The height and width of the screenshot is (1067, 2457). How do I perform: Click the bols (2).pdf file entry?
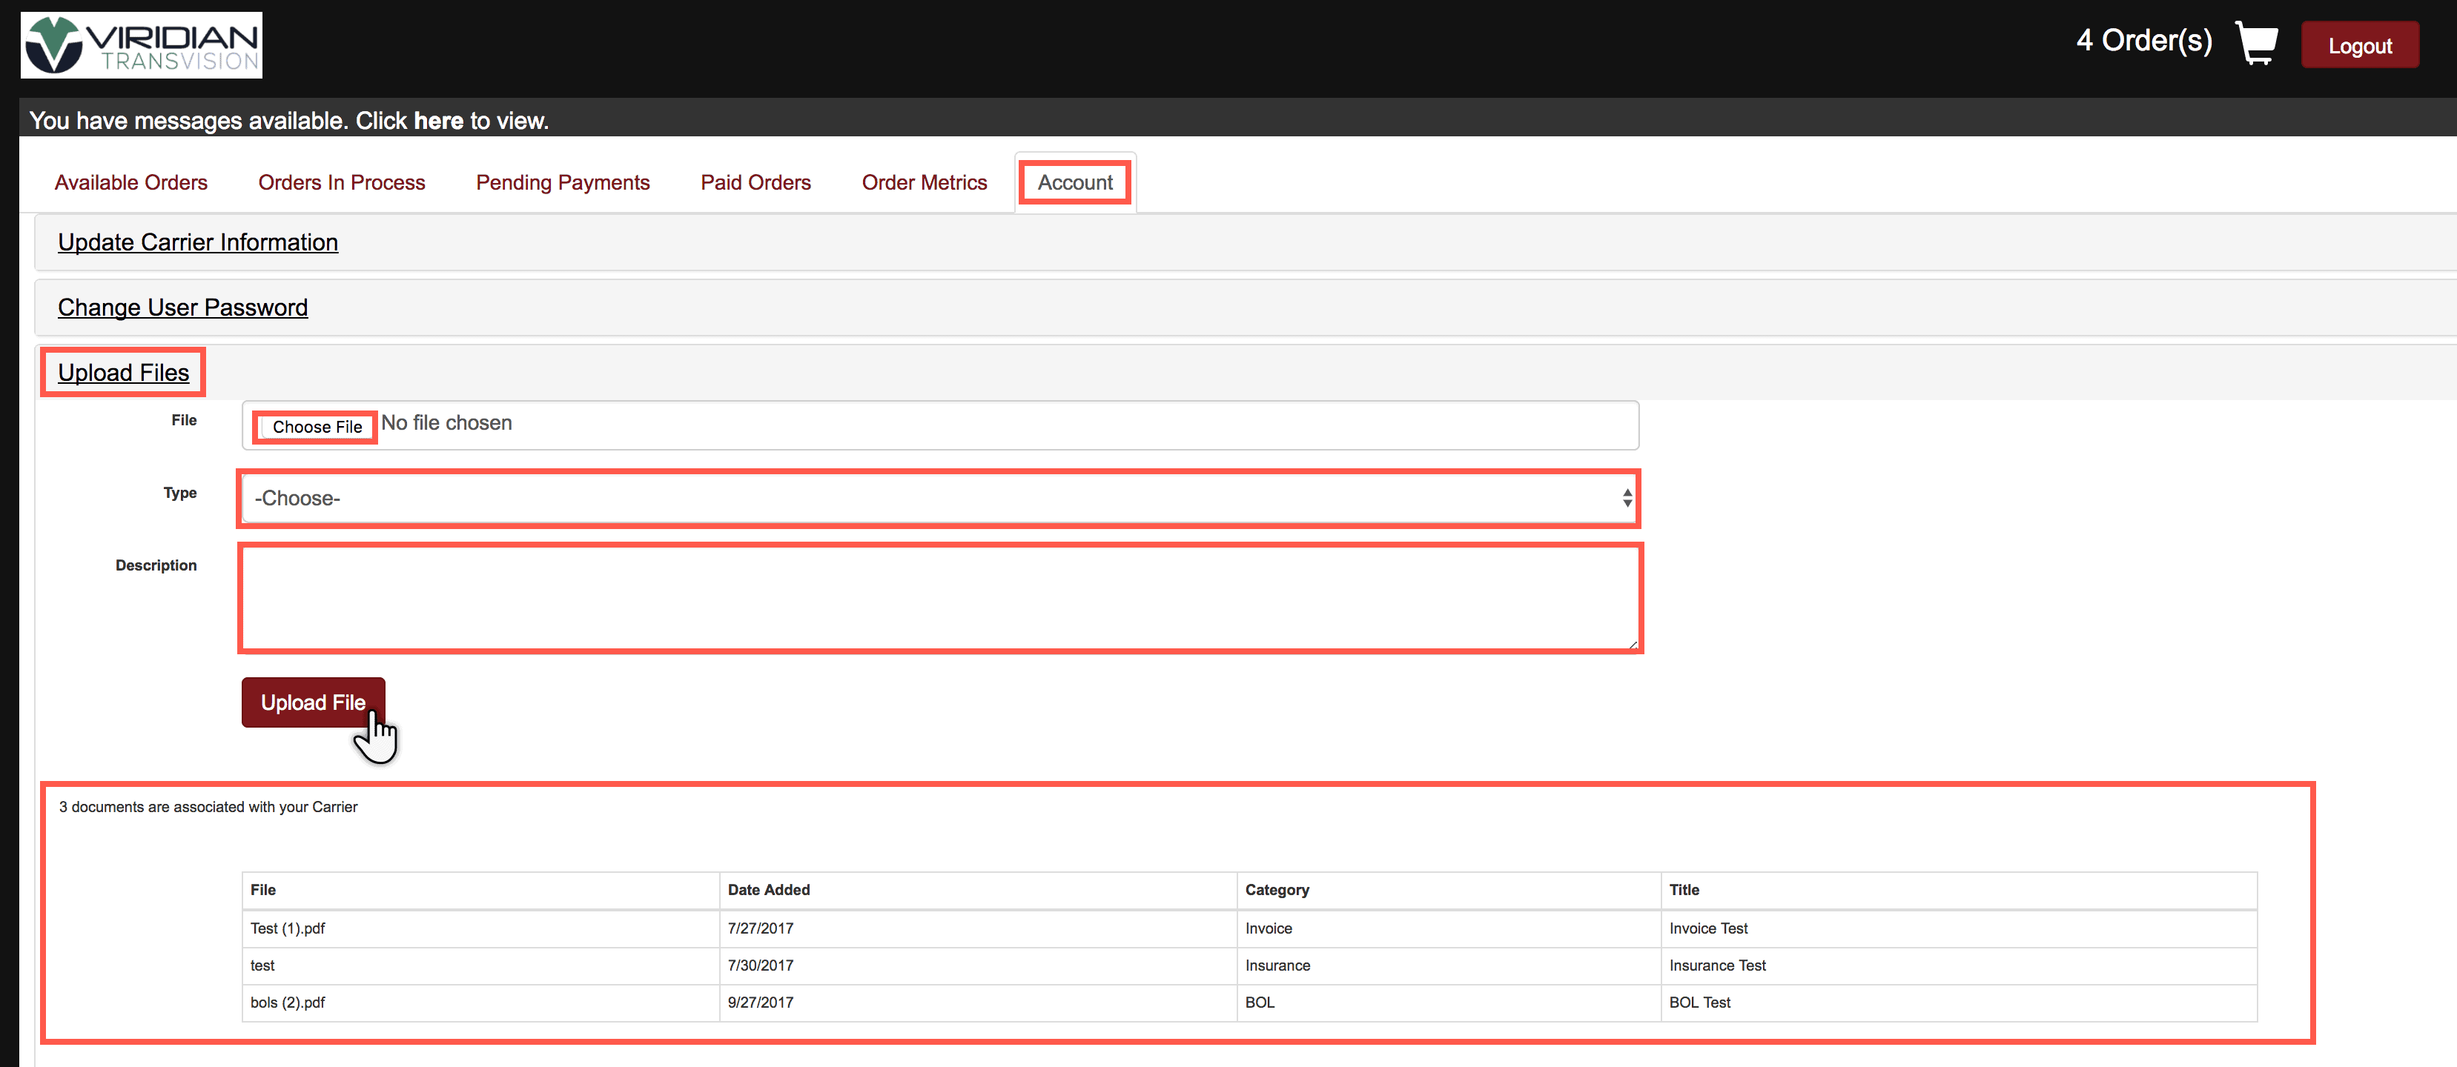coord(287,1002)
